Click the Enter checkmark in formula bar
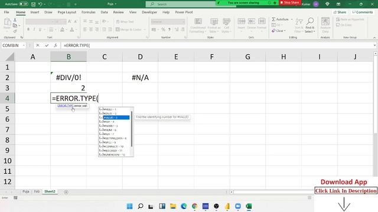This screenshot has width=378, height=212. click(x=47, y=45)
